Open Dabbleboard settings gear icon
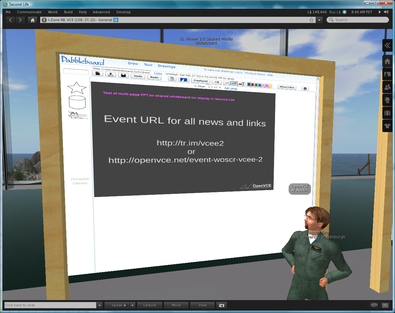This screenshot has width=395, height=313. [x=305, y=89]
